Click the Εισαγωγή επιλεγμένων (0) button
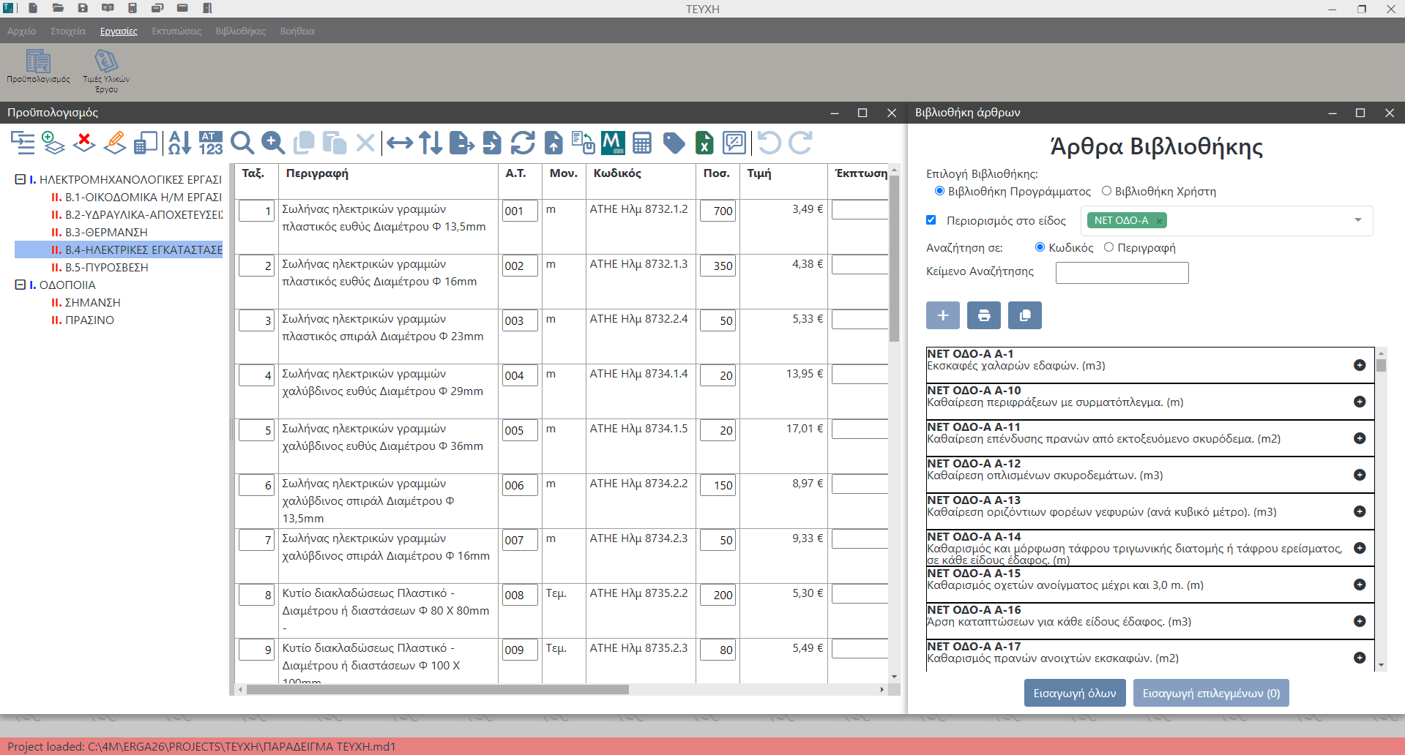Viewport: 1405px width, 755px height. pos(1211,693)
